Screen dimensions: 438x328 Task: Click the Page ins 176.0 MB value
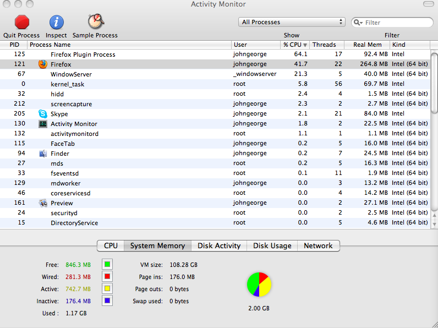click(182, 277)
